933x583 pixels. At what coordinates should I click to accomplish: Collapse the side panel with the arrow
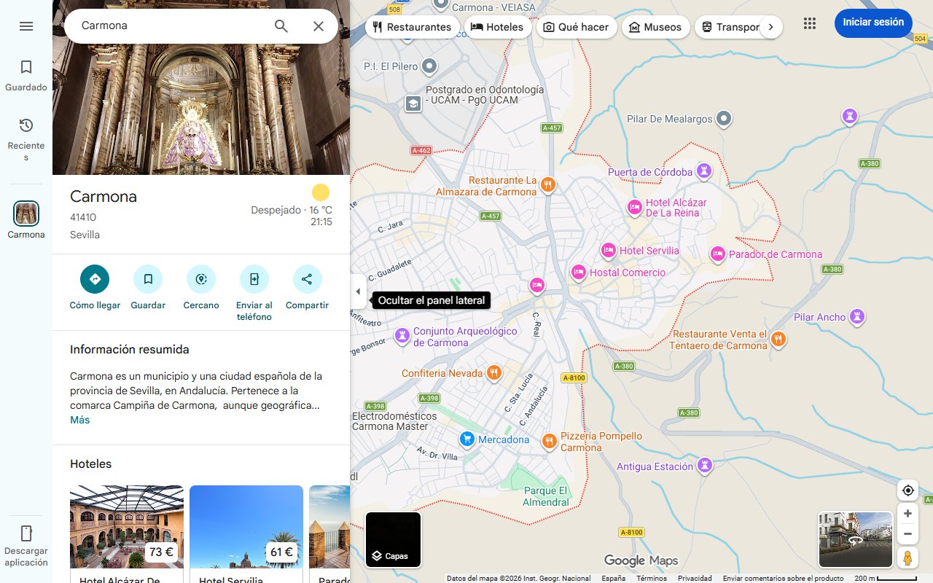(x=358, y=291)
